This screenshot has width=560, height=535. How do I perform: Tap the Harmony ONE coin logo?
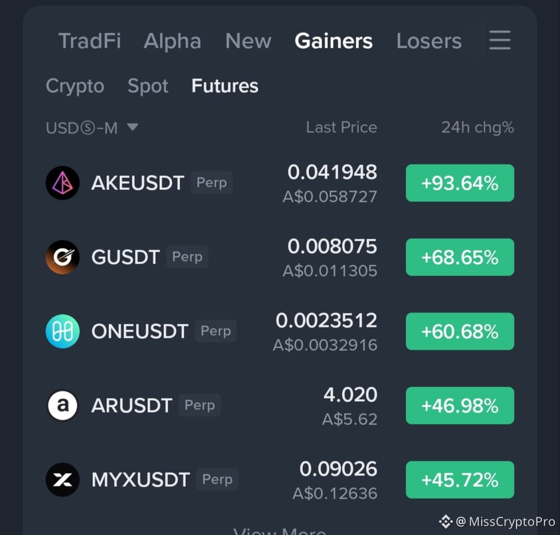click(63, 331)
